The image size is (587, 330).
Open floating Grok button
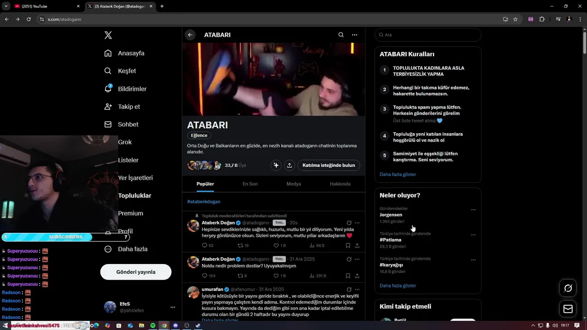coord(568,288)
